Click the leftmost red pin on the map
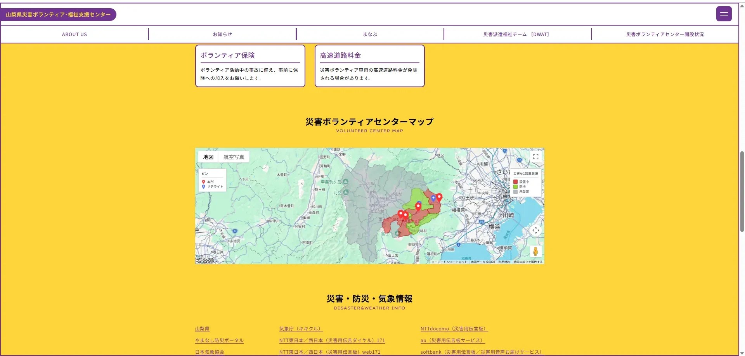This screenshot has width=745, height=356. [x=401, y=214]
